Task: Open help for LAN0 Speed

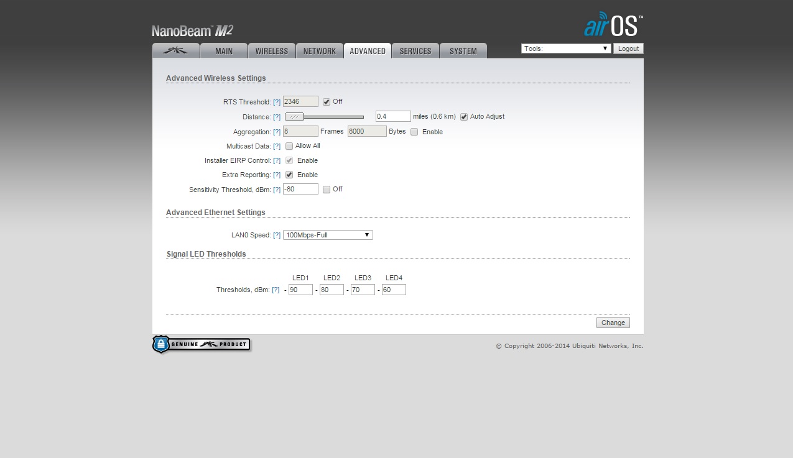Action: pos(277,235)
